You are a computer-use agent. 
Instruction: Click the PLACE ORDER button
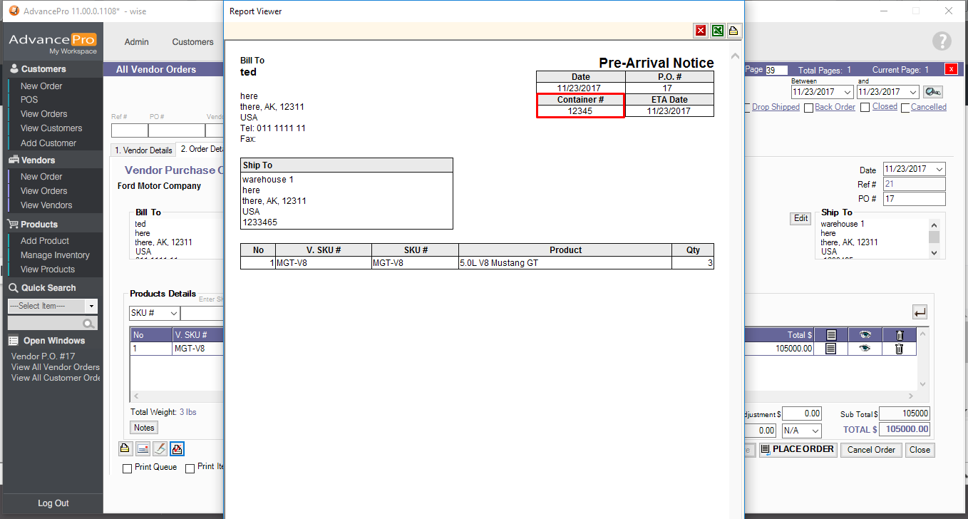click(x=797, y=450)
